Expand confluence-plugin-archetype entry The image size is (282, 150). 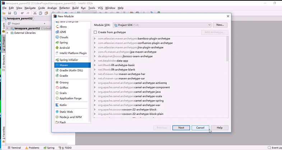coord(95,43)
